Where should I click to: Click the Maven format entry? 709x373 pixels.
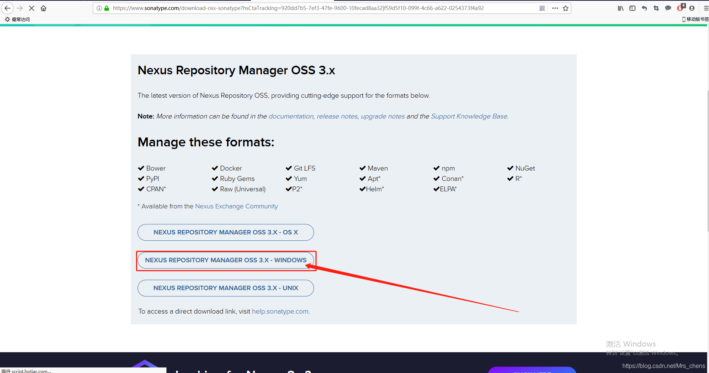coord(373,168)
